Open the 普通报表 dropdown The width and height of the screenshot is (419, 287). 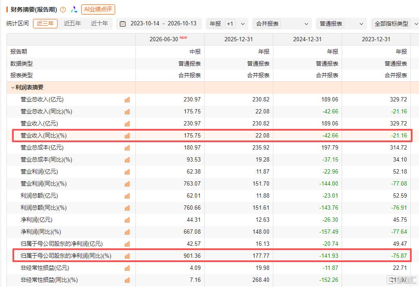(x=341, y=24)
